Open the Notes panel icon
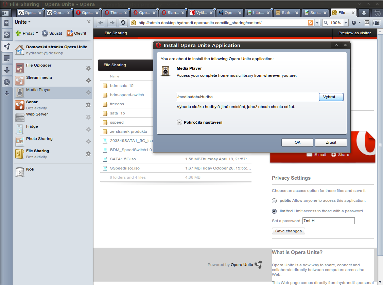Screen dimensions: 383x285 pyautogui.click(x=6, y=58)
